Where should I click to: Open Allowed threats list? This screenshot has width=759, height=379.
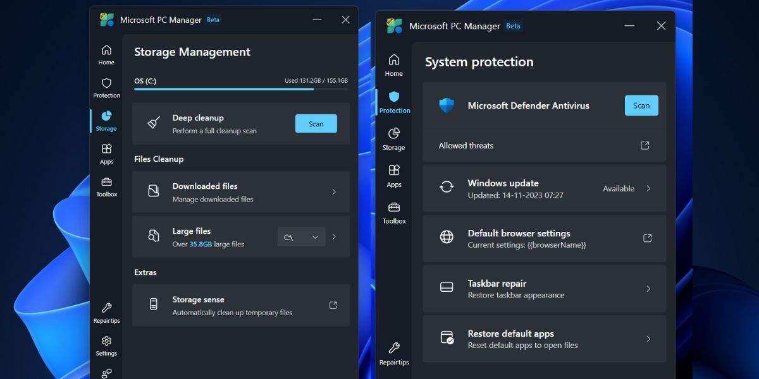tap(645, 145)
